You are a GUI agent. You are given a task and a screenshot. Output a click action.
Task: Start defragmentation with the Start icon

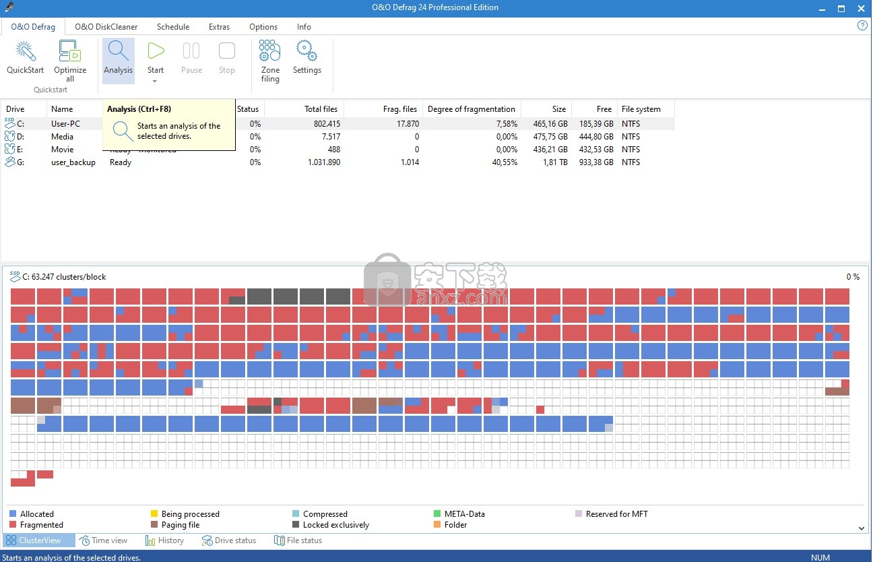tap(156, 51)
